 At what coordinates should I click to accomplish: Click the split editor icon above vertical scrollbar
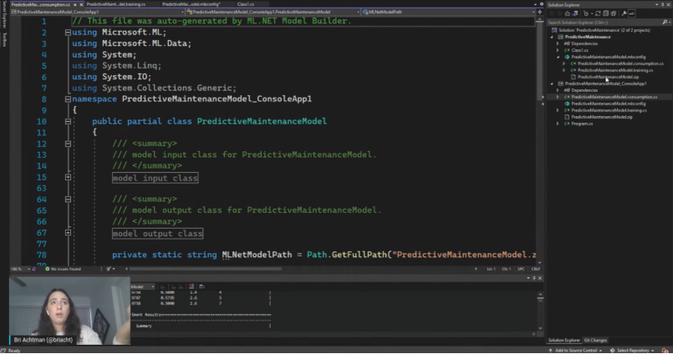pyautogui.click(x=539, y=12)
